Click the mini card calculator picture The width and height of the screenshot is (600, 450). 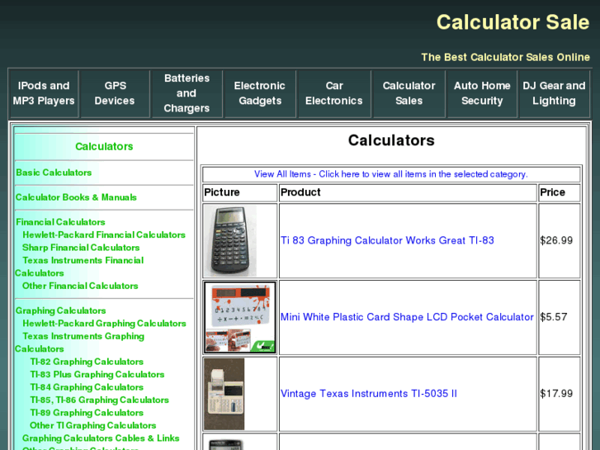coord(240,318)
